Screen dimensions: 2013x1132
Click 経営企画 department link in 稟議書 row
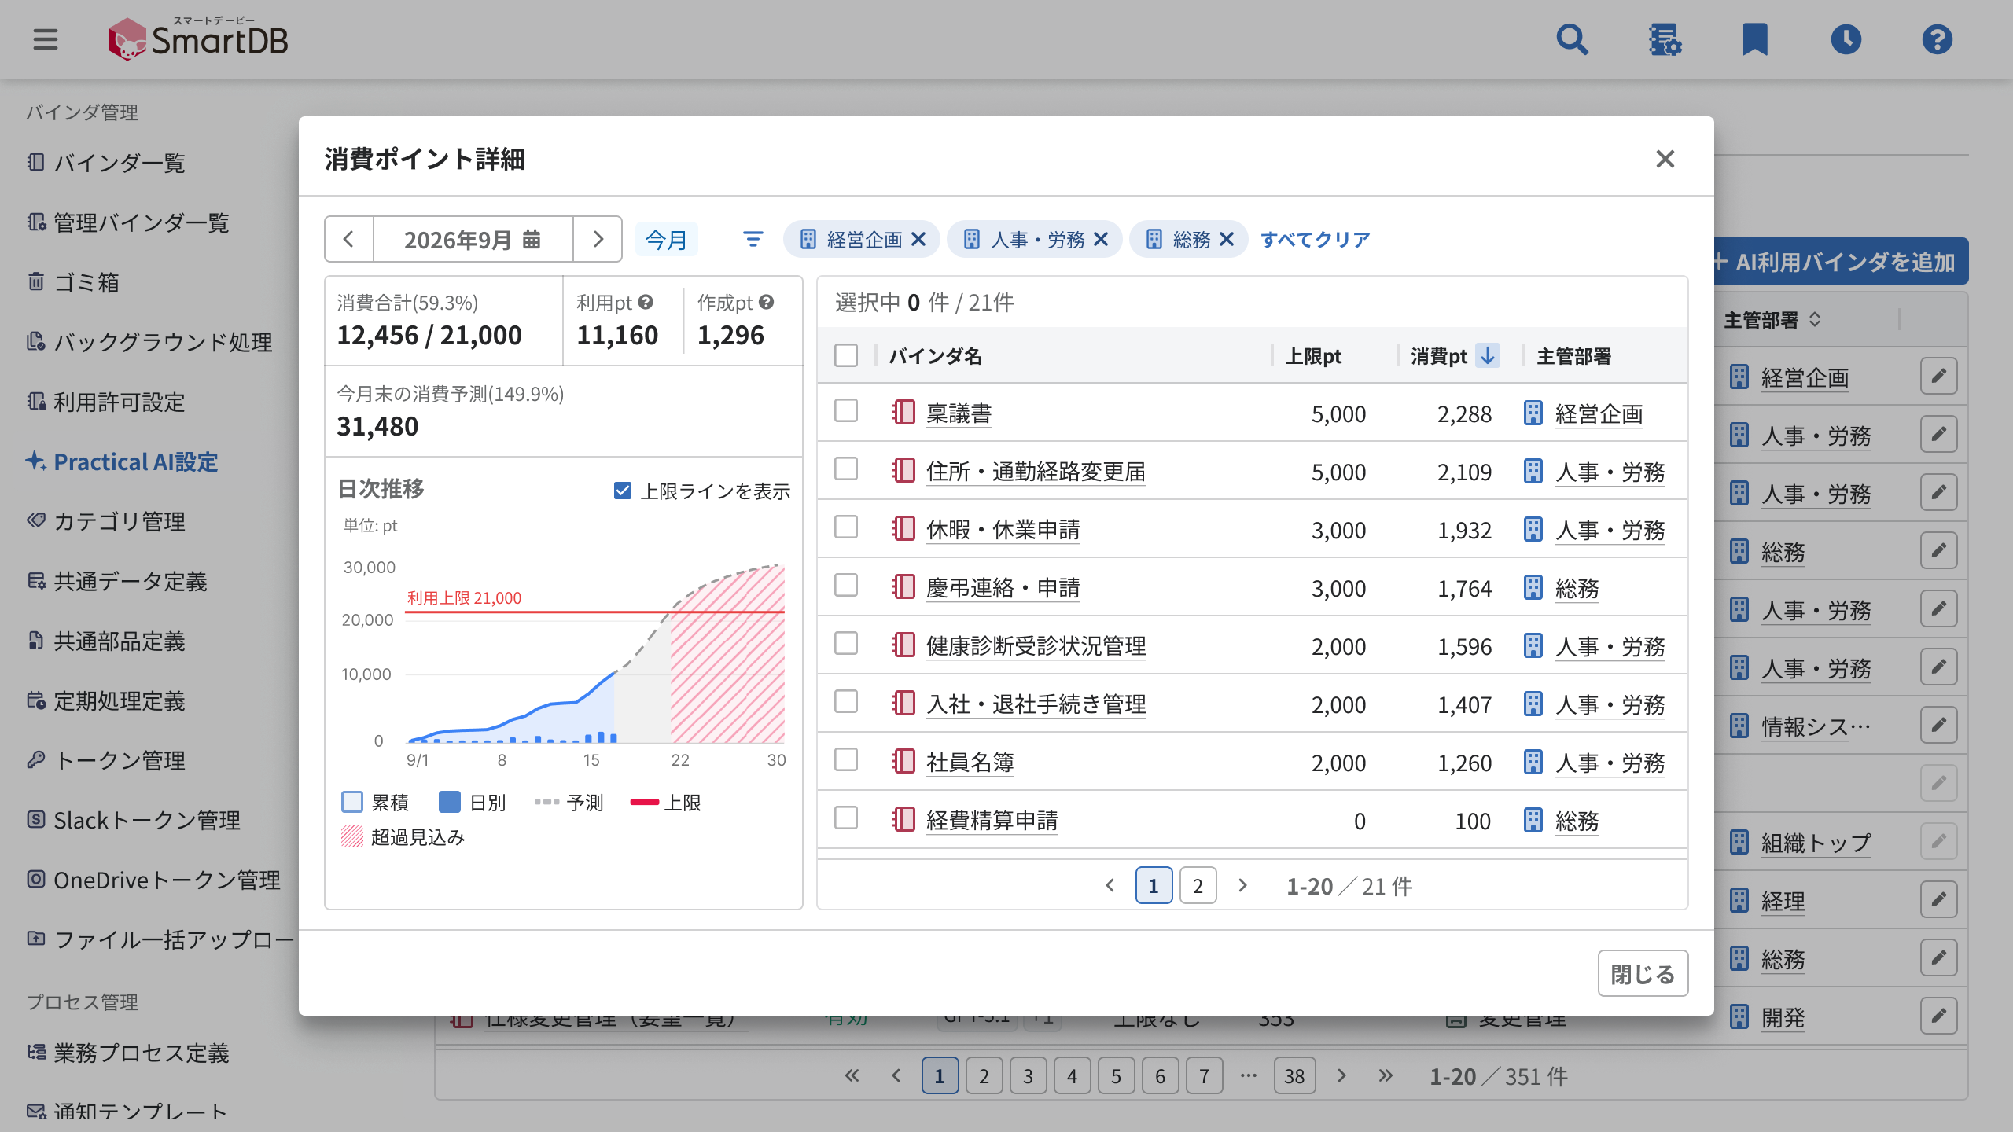(1599, 413)
